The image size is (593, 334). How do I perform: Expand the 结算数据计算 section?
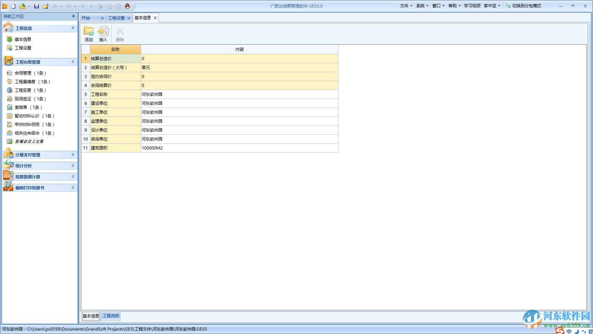pyautogui.click(x=73, y=177)
